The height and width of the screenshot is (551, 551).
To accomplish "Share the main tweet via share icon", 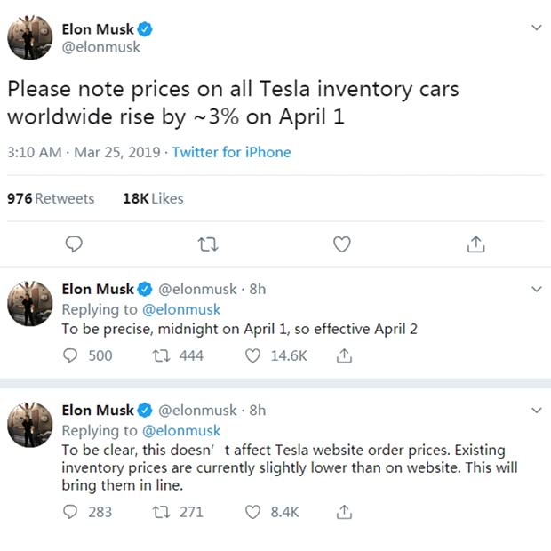I will 475,243.
